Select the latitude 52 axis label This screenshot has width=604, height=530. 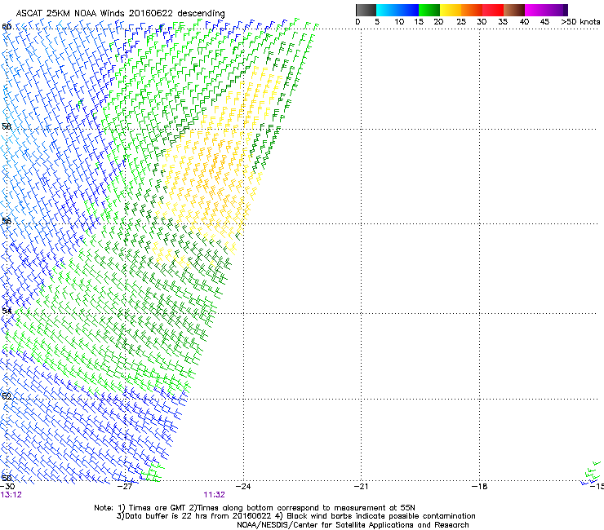tap(7, 396)
